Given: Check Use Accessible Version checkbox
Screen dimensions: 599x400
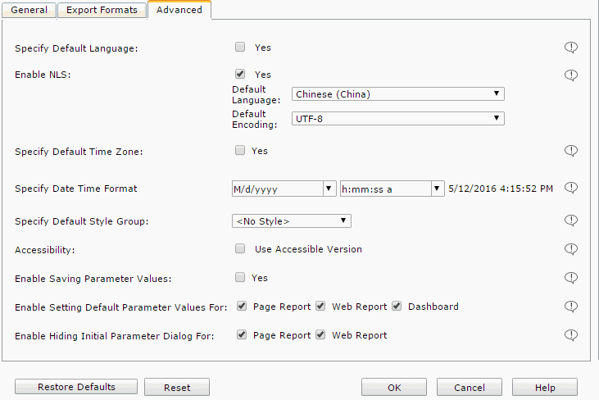Looking at the screenshot, I should pyautogui.click(x=240, y=248).
